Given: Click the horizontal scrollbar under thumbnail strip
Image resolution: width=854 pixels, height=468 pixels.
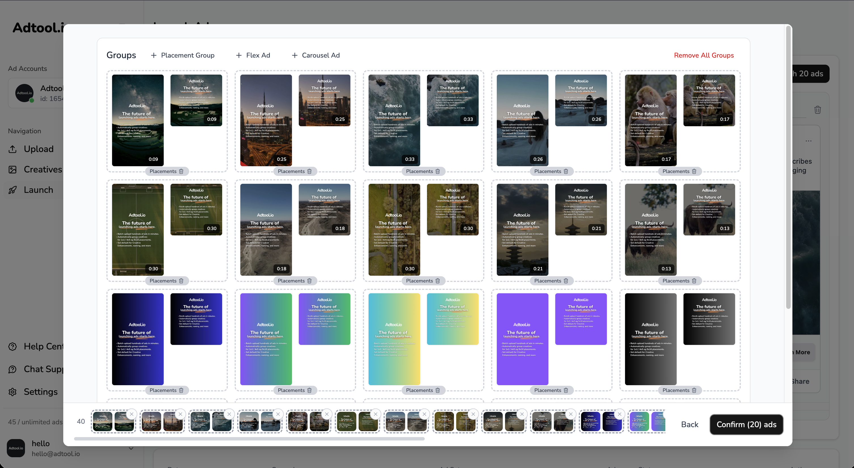Looking at the screenshot, I should click(249, 439).
